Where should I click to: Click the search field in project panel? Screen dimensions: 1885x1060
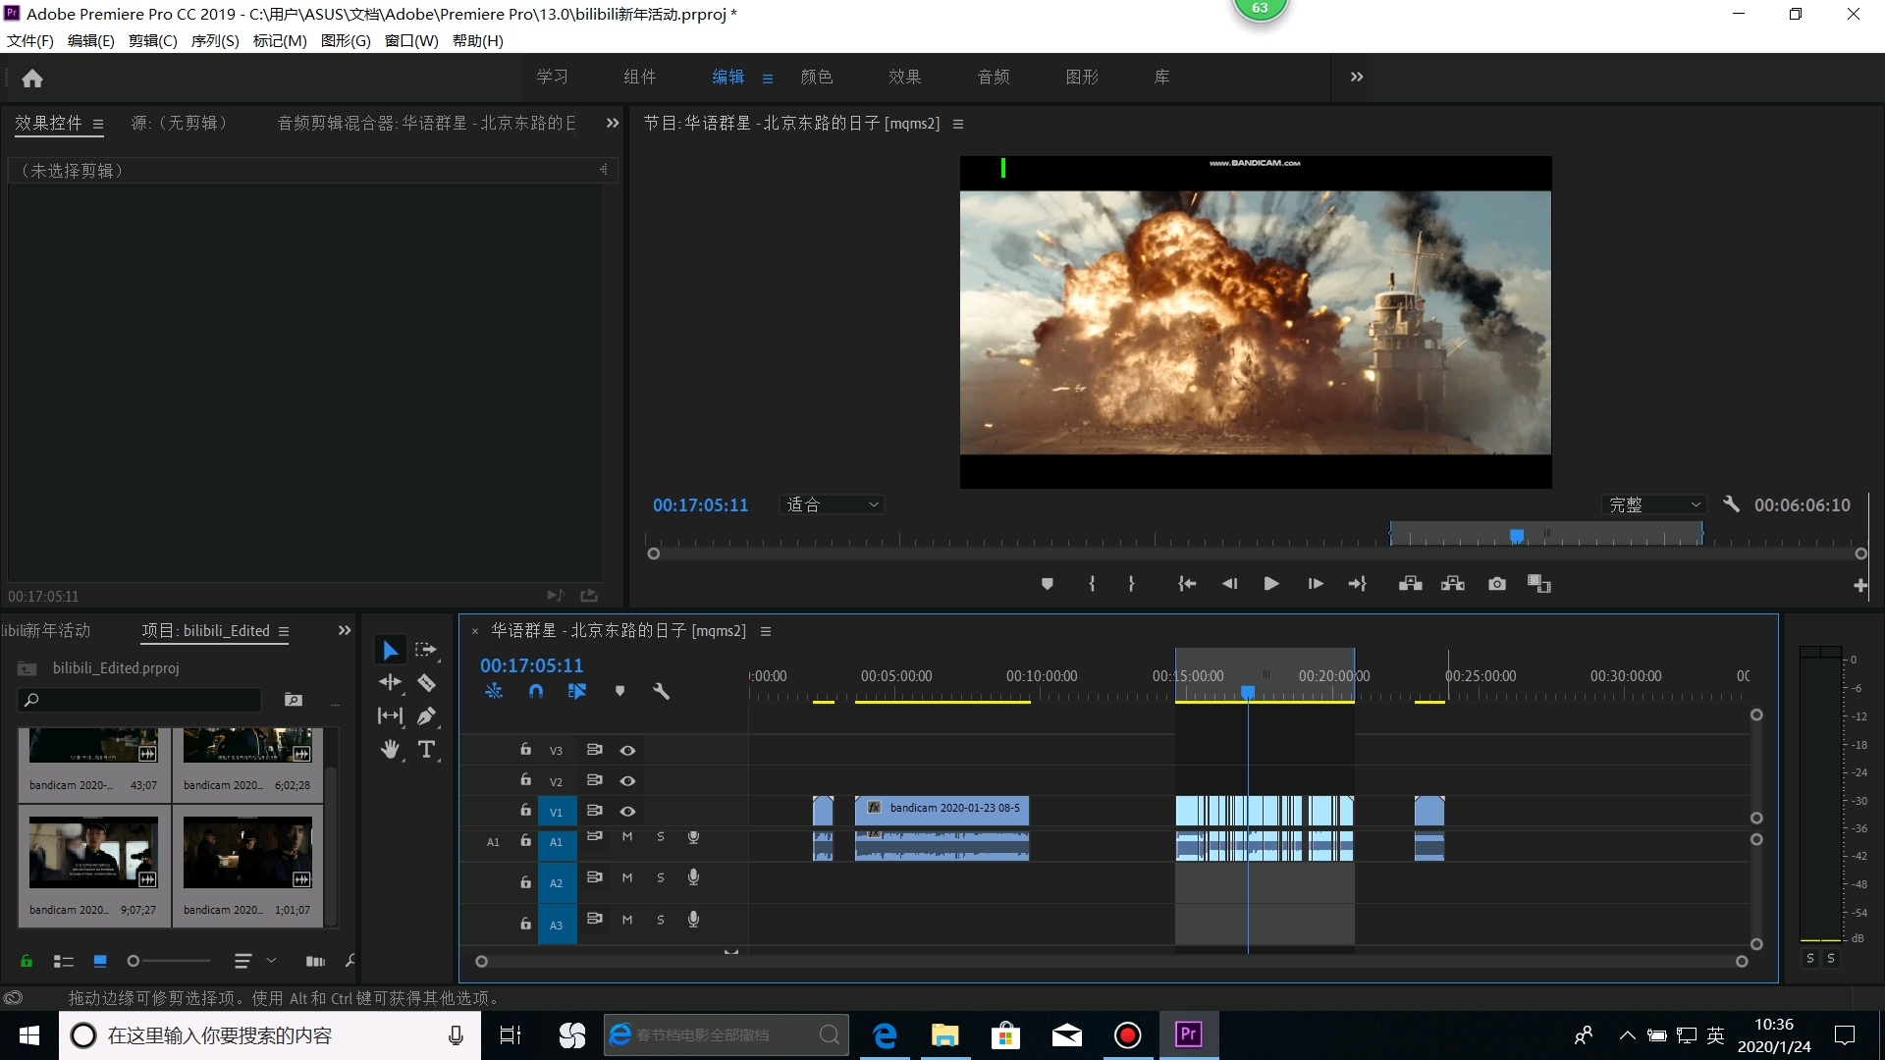tap(140, 699)
